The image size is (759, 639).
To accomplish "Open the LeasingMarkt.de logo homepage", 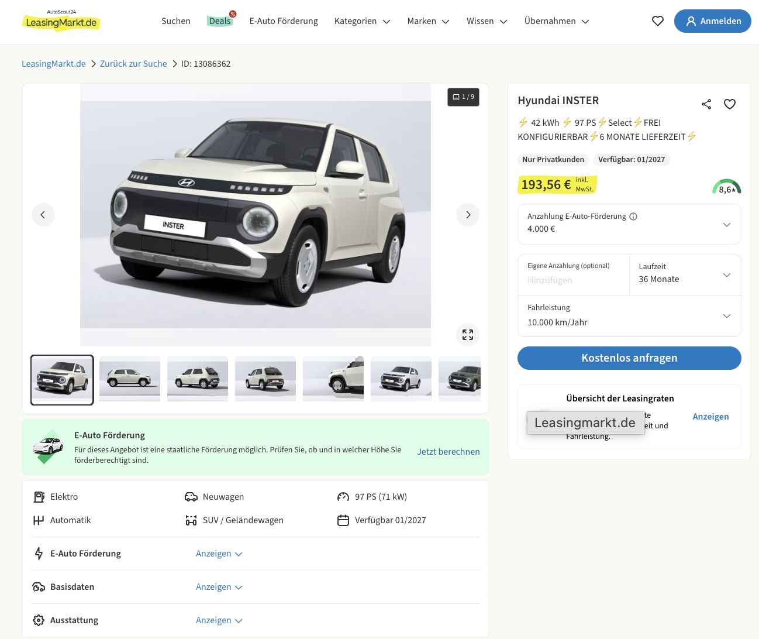I will coord(61,21).
